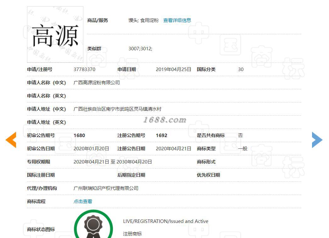The height and width of the screenshot is (238, 329).
Task: Select registration announcement issue number 1692
Action: coord(162,136)
